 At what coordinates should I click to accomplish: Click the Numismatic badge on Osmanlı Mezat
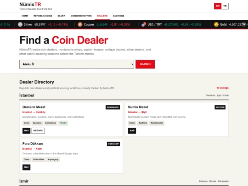pyautogui.click(x=113, y=107)
